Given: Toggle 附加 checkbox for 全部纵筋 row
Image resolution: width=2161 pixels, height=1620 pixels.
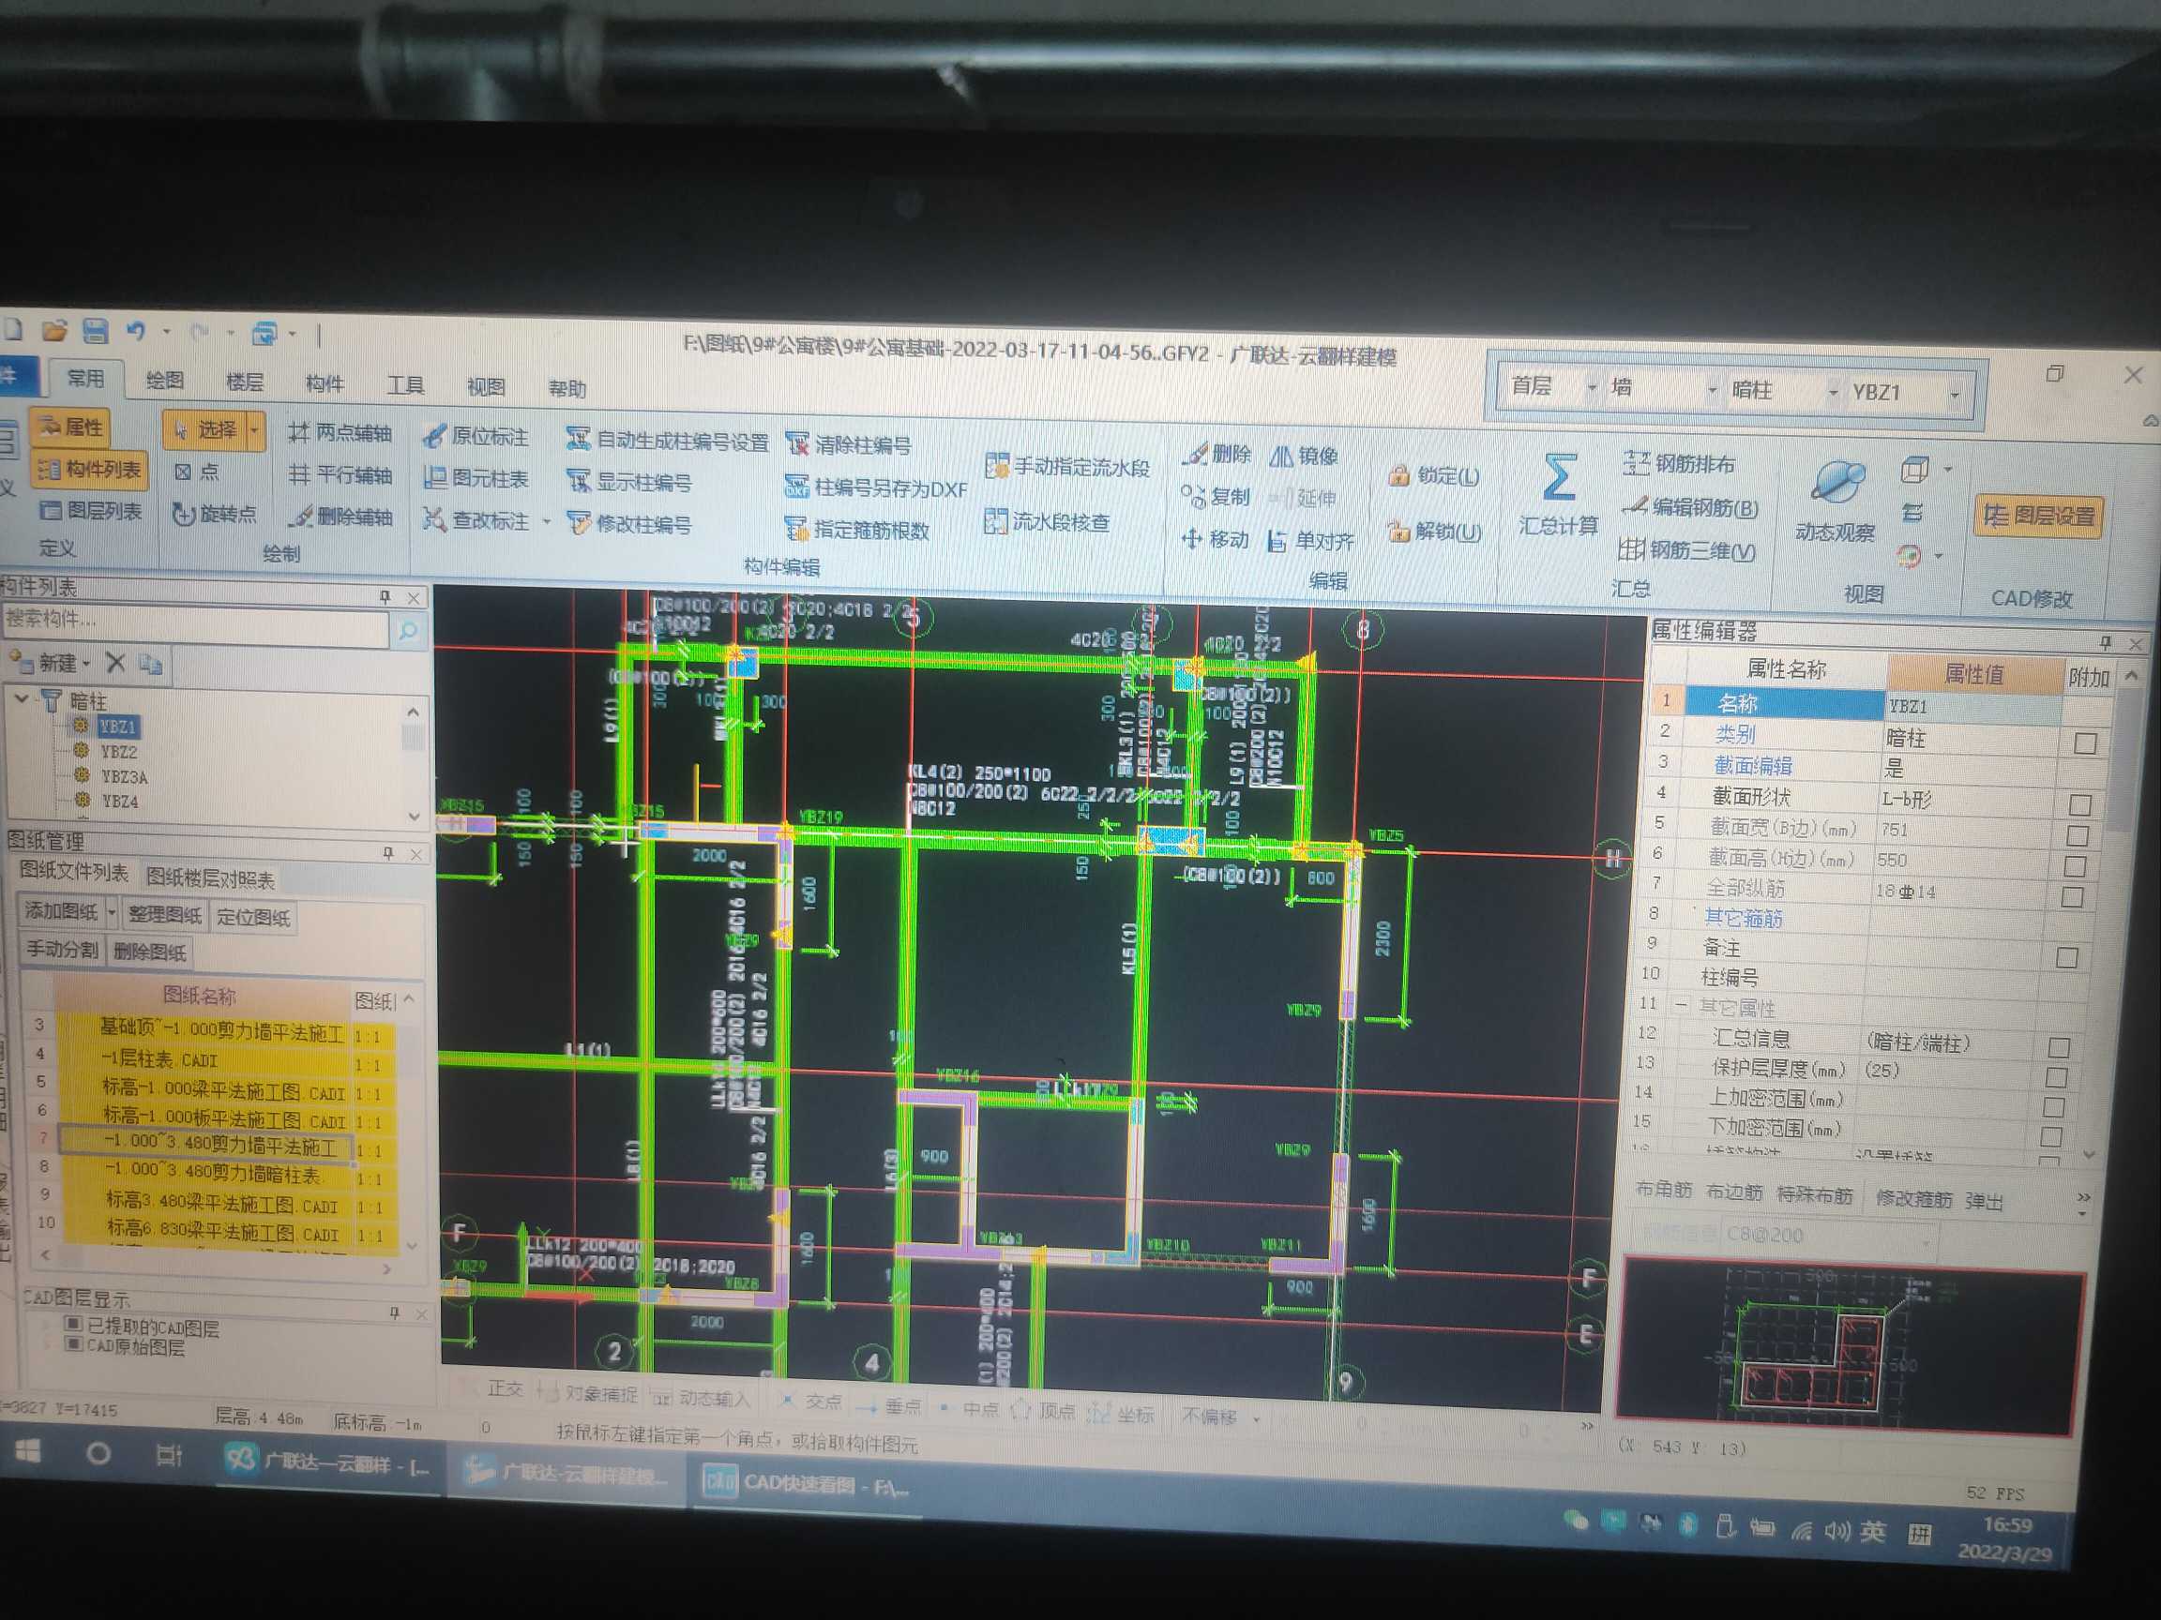Looking at the screenshot, I should click(x=2073, y=896).
